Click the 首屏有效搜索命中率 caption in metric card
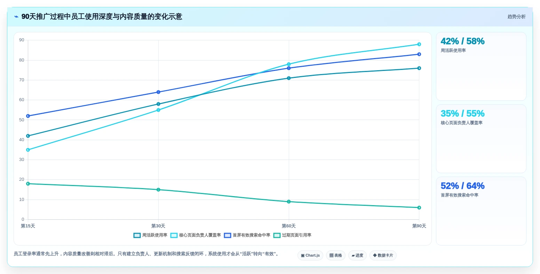Image resolution: width=540 pixels, height=274 pixels. click(460, 195)
